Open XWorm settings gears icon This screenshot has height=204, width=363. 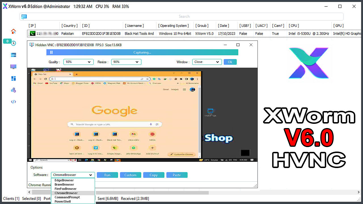tap(13, 90)
